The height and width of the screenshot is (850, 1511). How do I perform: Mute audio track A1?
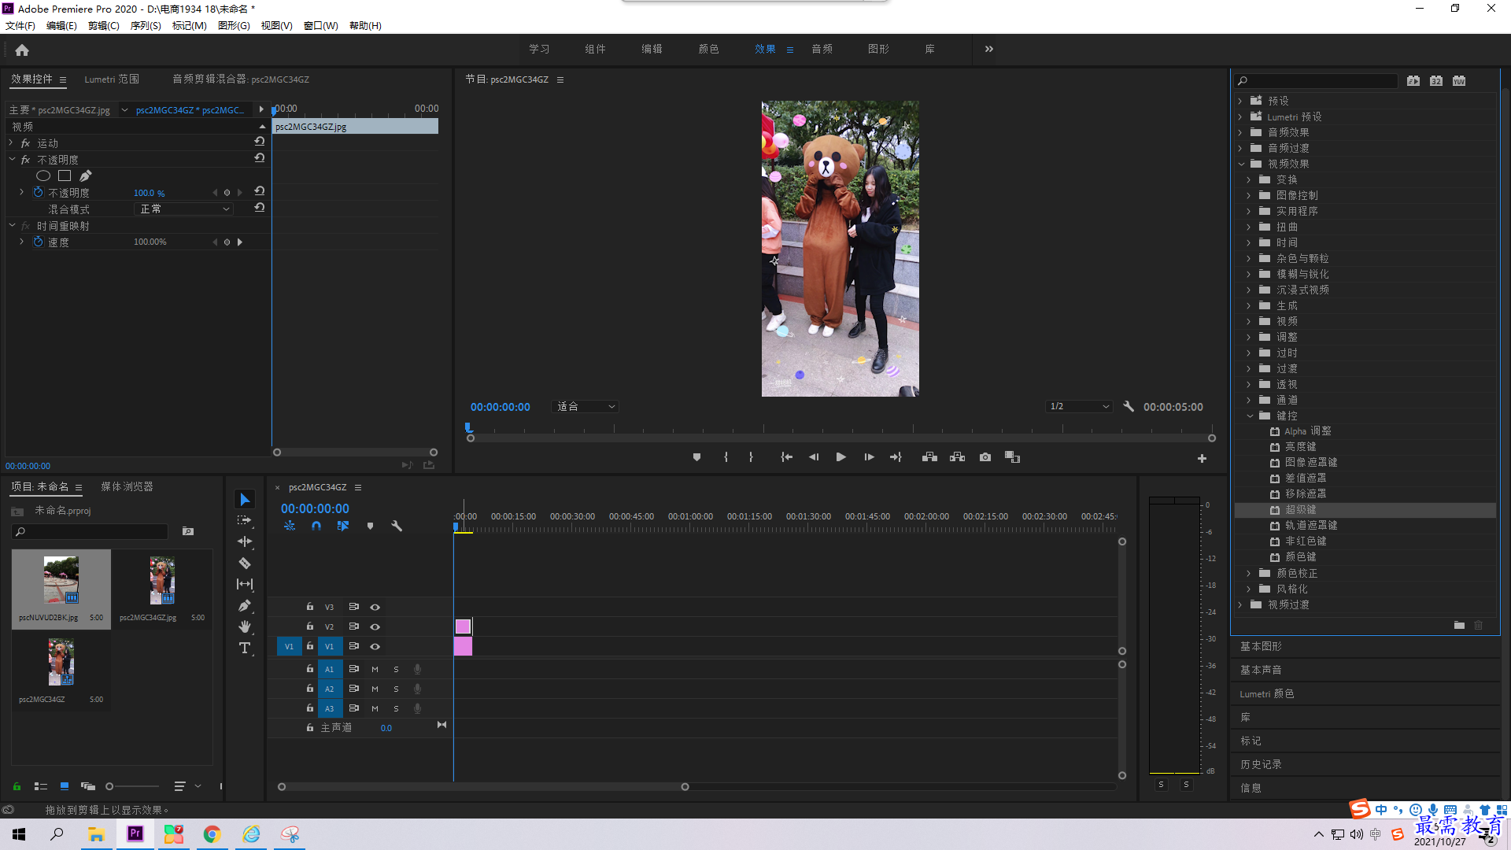375,669
